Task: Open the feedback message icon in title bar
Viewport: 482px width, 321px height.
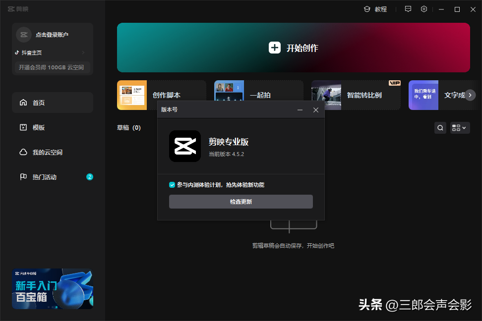Action: coord(408,9)
